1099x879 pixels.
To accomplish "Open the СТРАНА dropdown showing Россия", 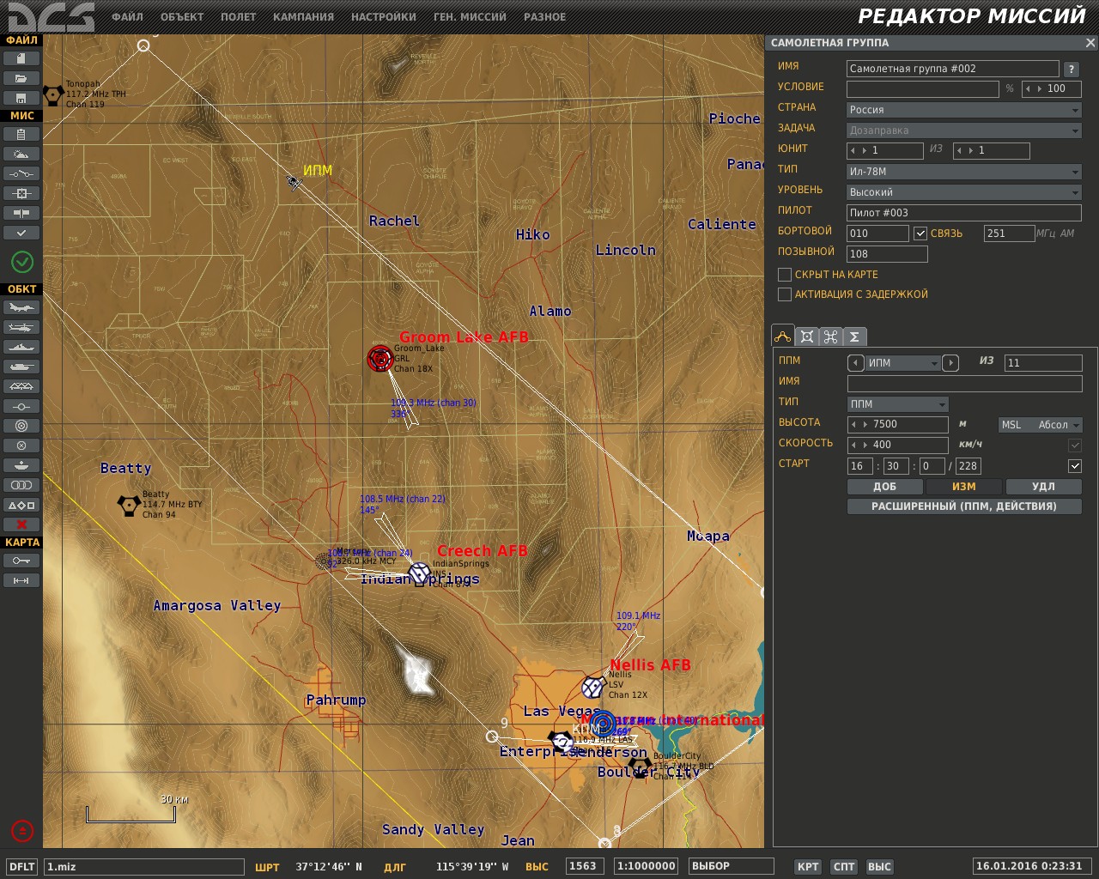I will pyautogui.click(x=963, y=110).
